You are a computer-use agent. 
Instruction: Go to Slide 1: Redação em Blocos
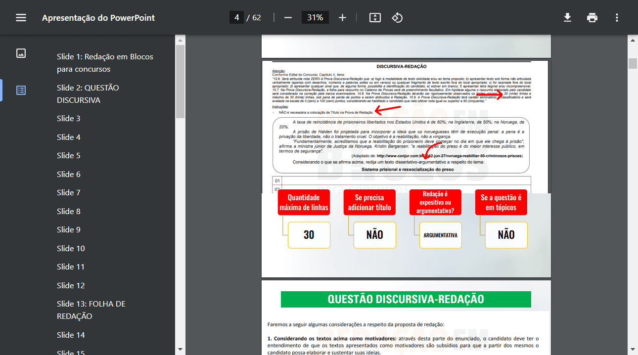click(105, 63)
